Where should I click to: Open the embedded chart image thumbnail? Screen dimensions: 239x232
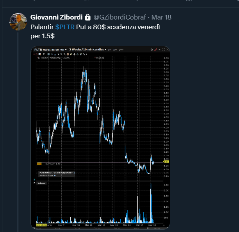click(100, 137)
